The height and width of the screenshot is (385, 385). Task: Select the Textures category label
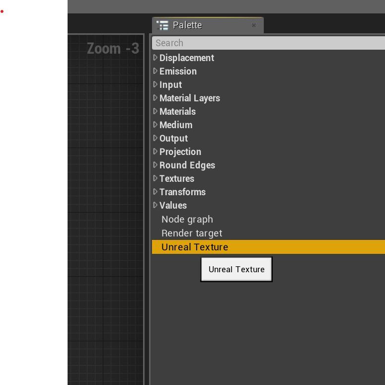[177, 178]
